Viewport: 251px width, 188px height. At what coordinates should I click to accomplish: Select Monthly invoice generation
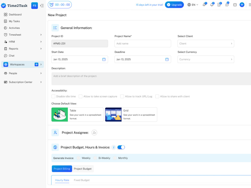pyautogui.click(x=115, y=158)
